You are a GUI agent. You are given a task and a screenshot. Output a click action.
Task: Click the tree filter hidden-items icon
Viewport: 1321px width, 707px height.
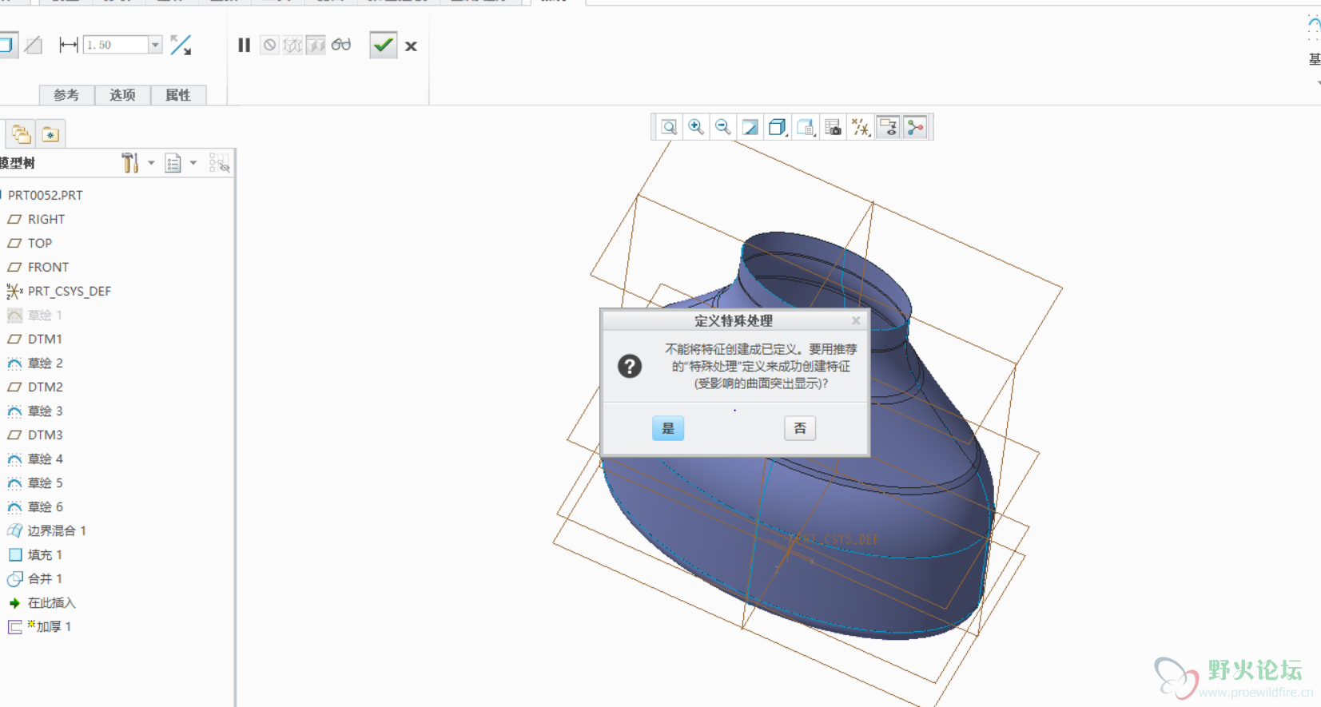point(220,163)
